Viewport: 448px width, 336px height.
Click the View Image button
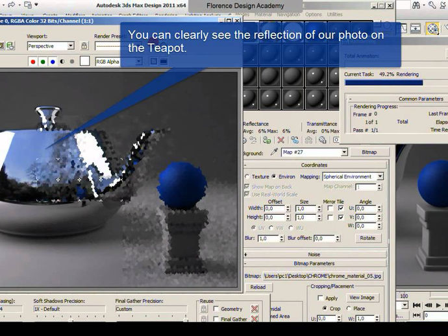click(362, 298)
